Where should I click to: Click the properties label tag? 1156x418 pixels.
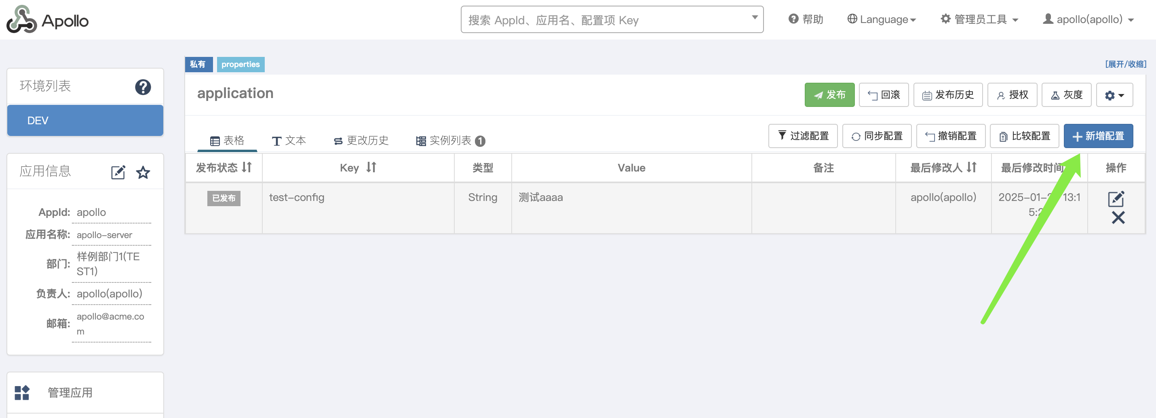click(240, 64)
